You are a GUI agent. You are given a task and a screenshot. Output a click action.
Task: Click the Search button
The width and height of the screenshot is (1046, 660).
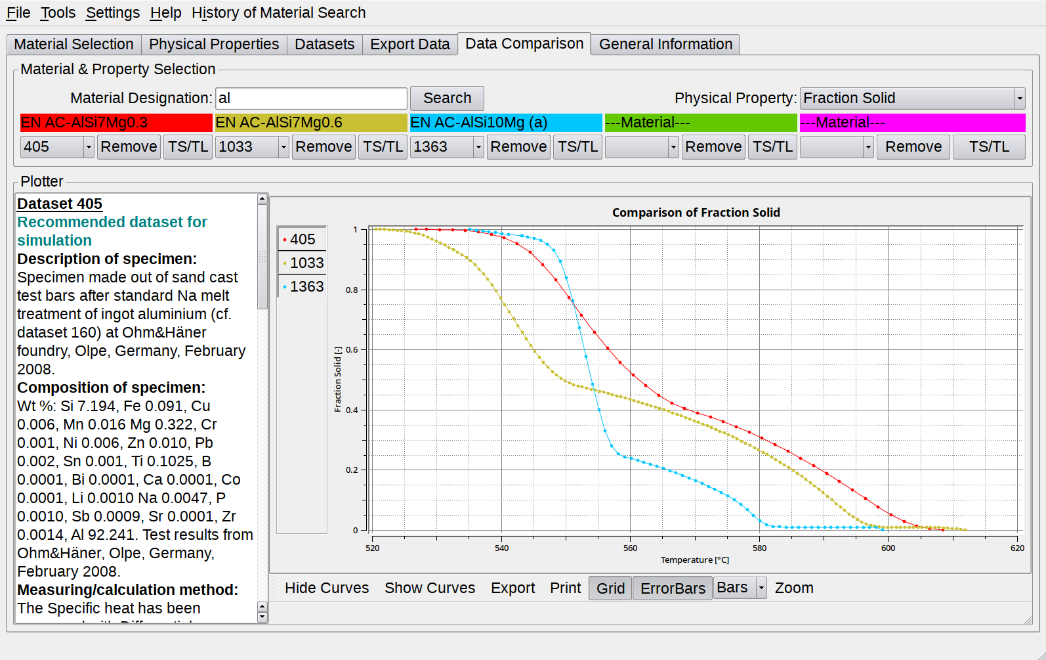pos(447,99)
